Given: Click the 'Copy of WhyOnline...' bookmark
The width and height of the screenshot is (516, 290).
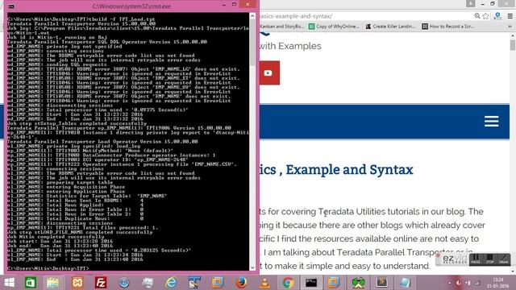Looking at the screenshot, I should tap(334, 27).
